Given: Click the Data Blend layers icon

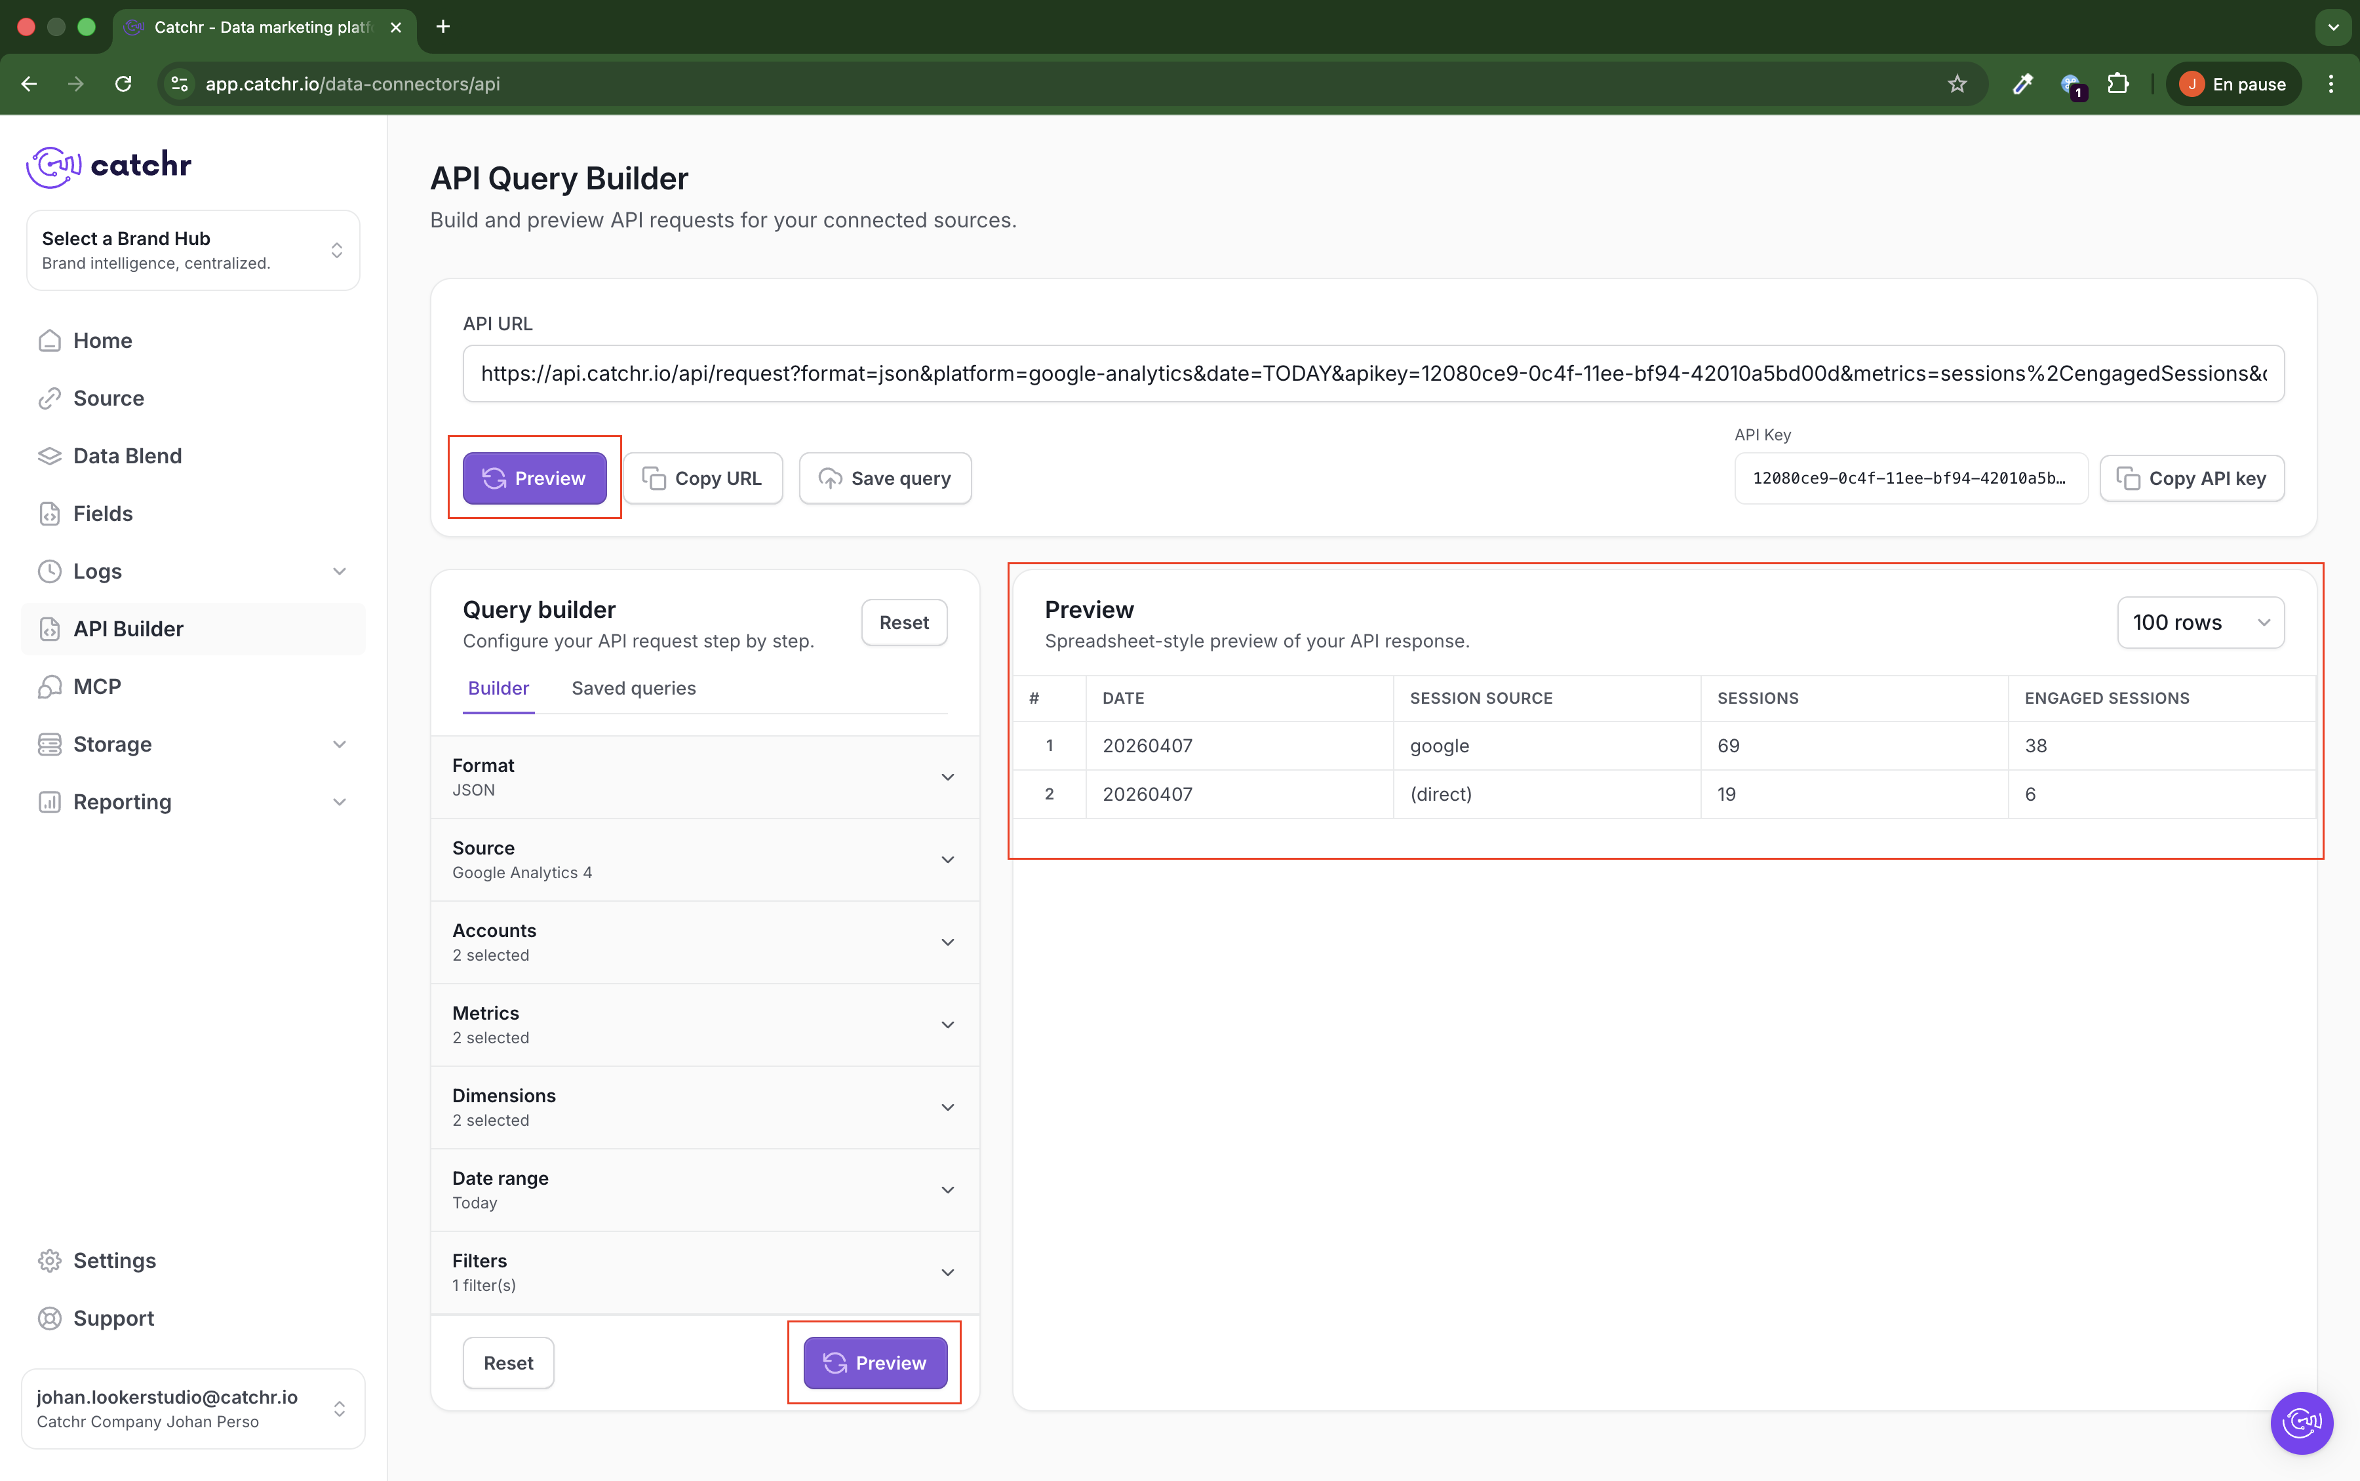Looking at the screenshot, I should pos(49,455).
